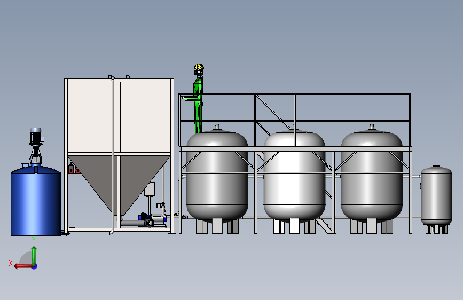Select the red items on hopper frame's left side

74,168
